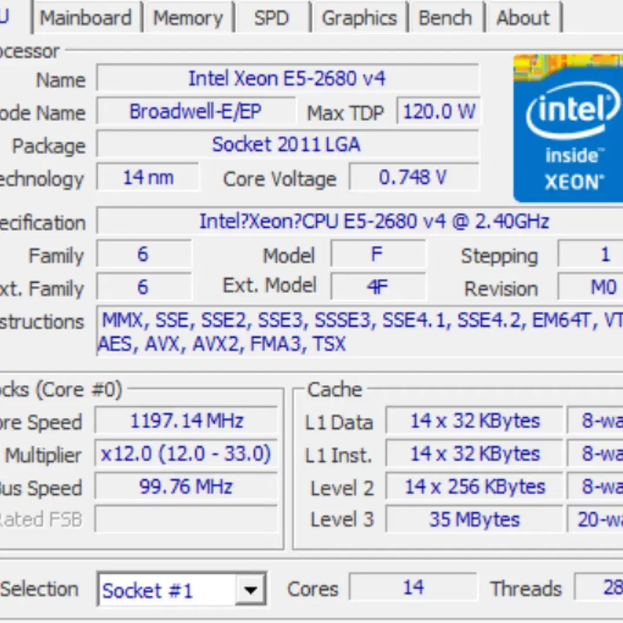Select the Ext. Model value 4F
The height and width of the screenshot is (623, 623).
coord(378,286)
